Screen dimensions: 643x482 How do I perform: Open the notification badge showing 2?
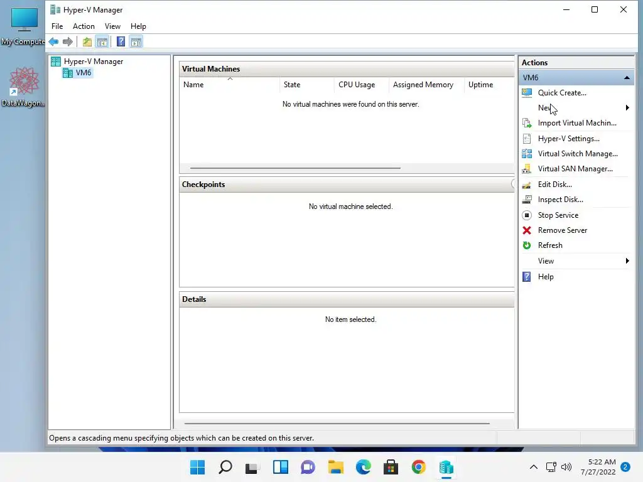click(x=625, y=467)
